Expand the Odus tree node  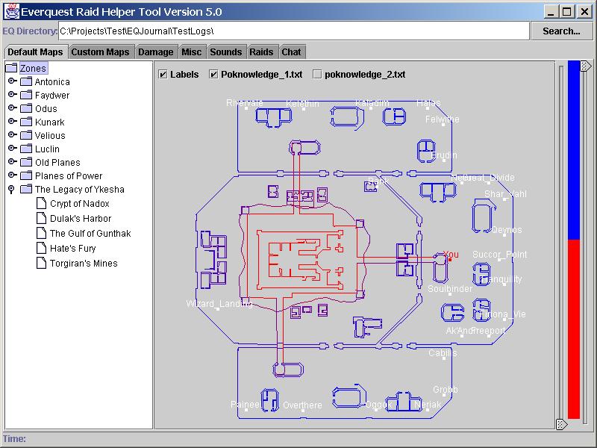click(12, 108)
